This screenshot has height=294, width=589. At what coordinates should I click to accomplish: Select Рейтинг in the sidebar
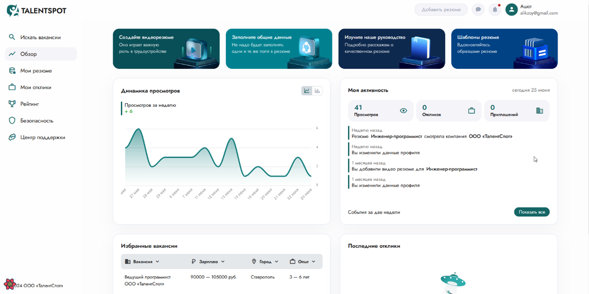pos(30,104)
